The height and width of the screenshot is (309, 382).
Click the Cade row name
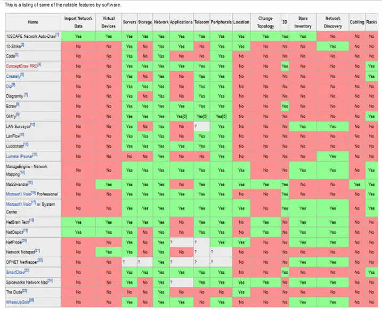11,56
